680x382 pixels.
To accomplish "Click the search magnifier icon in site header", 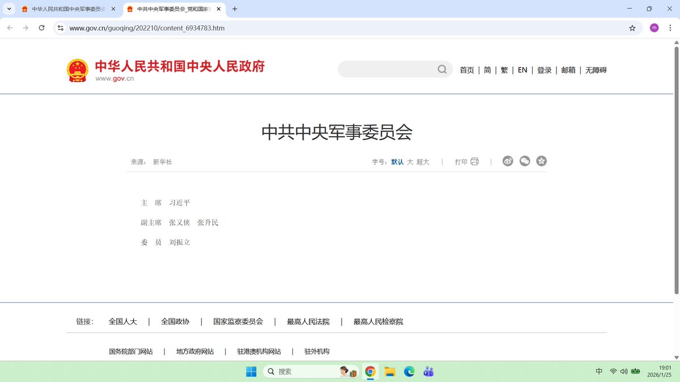I will (x=442, y=70).
